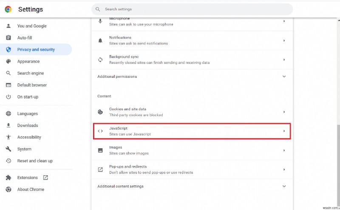Expand Additional content settings section
This screenshot has width=340, height=210.
click(x=284, y=186)
